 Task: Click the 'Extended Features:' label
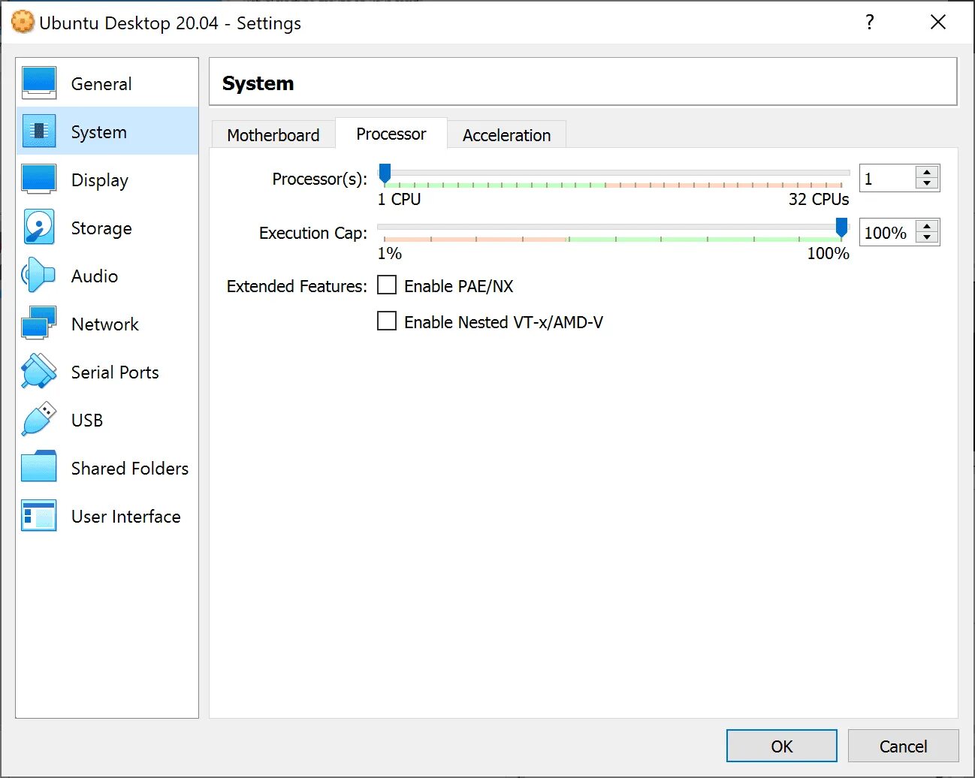(297, 286)
